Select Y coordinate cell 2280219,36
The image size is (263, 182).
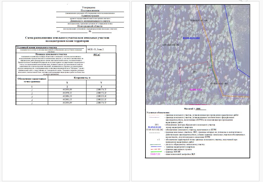click(101, 96)
